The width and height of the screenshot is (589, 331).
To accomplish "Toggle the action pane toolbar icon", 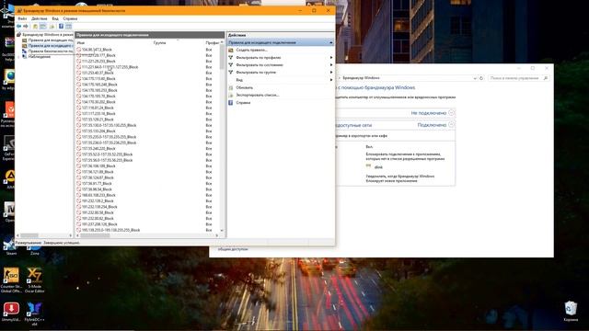I will [x=68, y=27].
